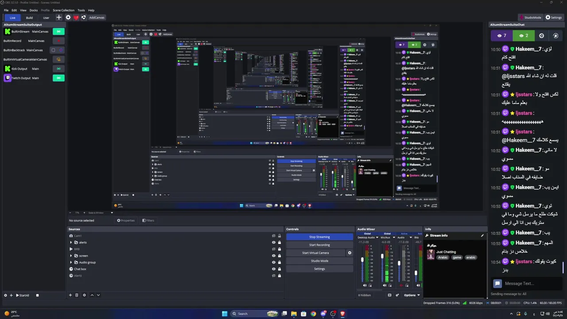Unmute the Audio channel with red speaker
567x319 pixels.
click(x=401, y=285)
